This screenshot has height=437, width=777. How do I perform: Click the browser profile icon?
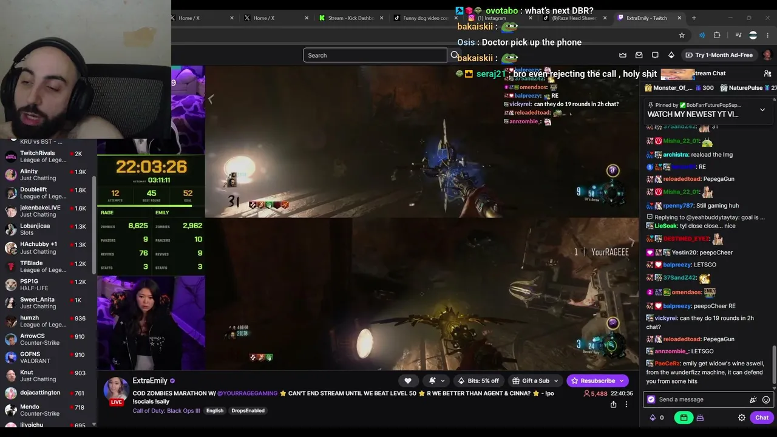tap(753, 35)
